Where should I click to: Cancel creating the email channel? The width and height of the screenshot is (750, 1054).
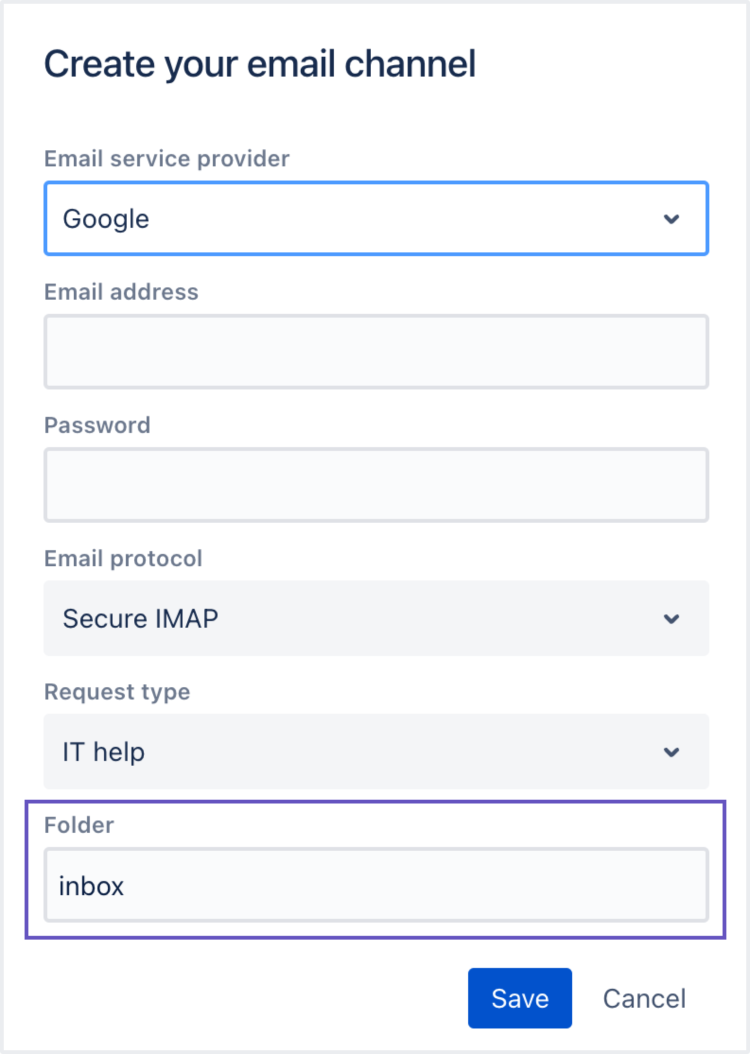coord(644,998)
